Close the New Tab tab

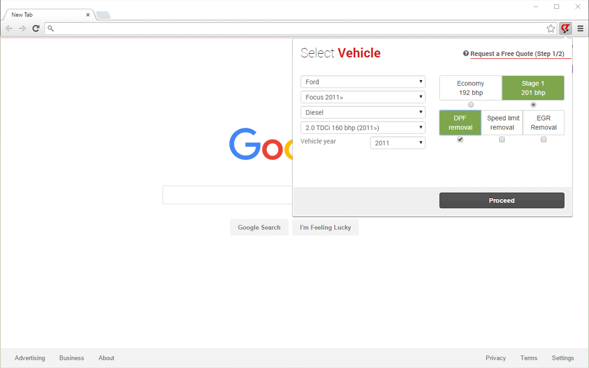[x=88, y=15]
